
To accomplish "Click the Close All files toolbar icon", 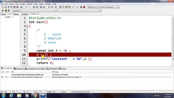I will click(x=17, y=7).
